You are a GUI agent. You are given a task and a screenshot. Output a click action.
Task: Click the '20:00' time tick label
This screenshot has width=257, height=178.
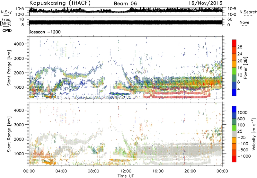(x=190, y=171)
